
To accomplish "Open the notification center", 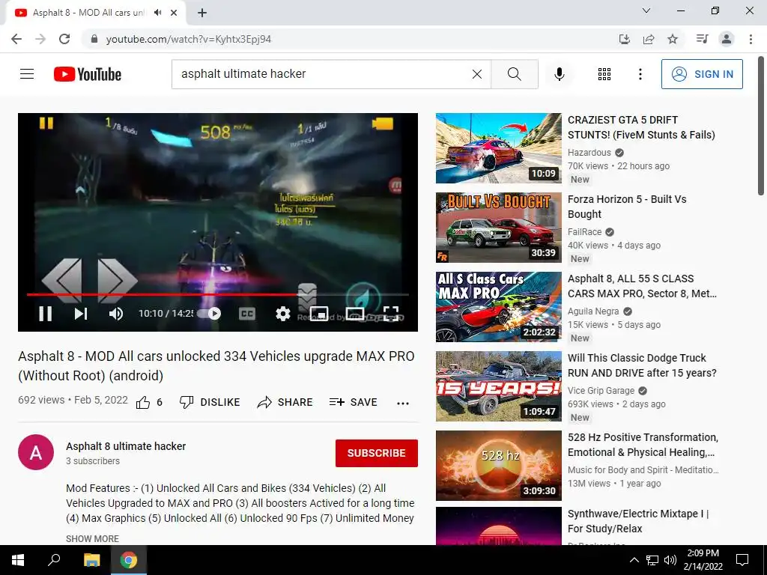I will click(x=742, y=560).
